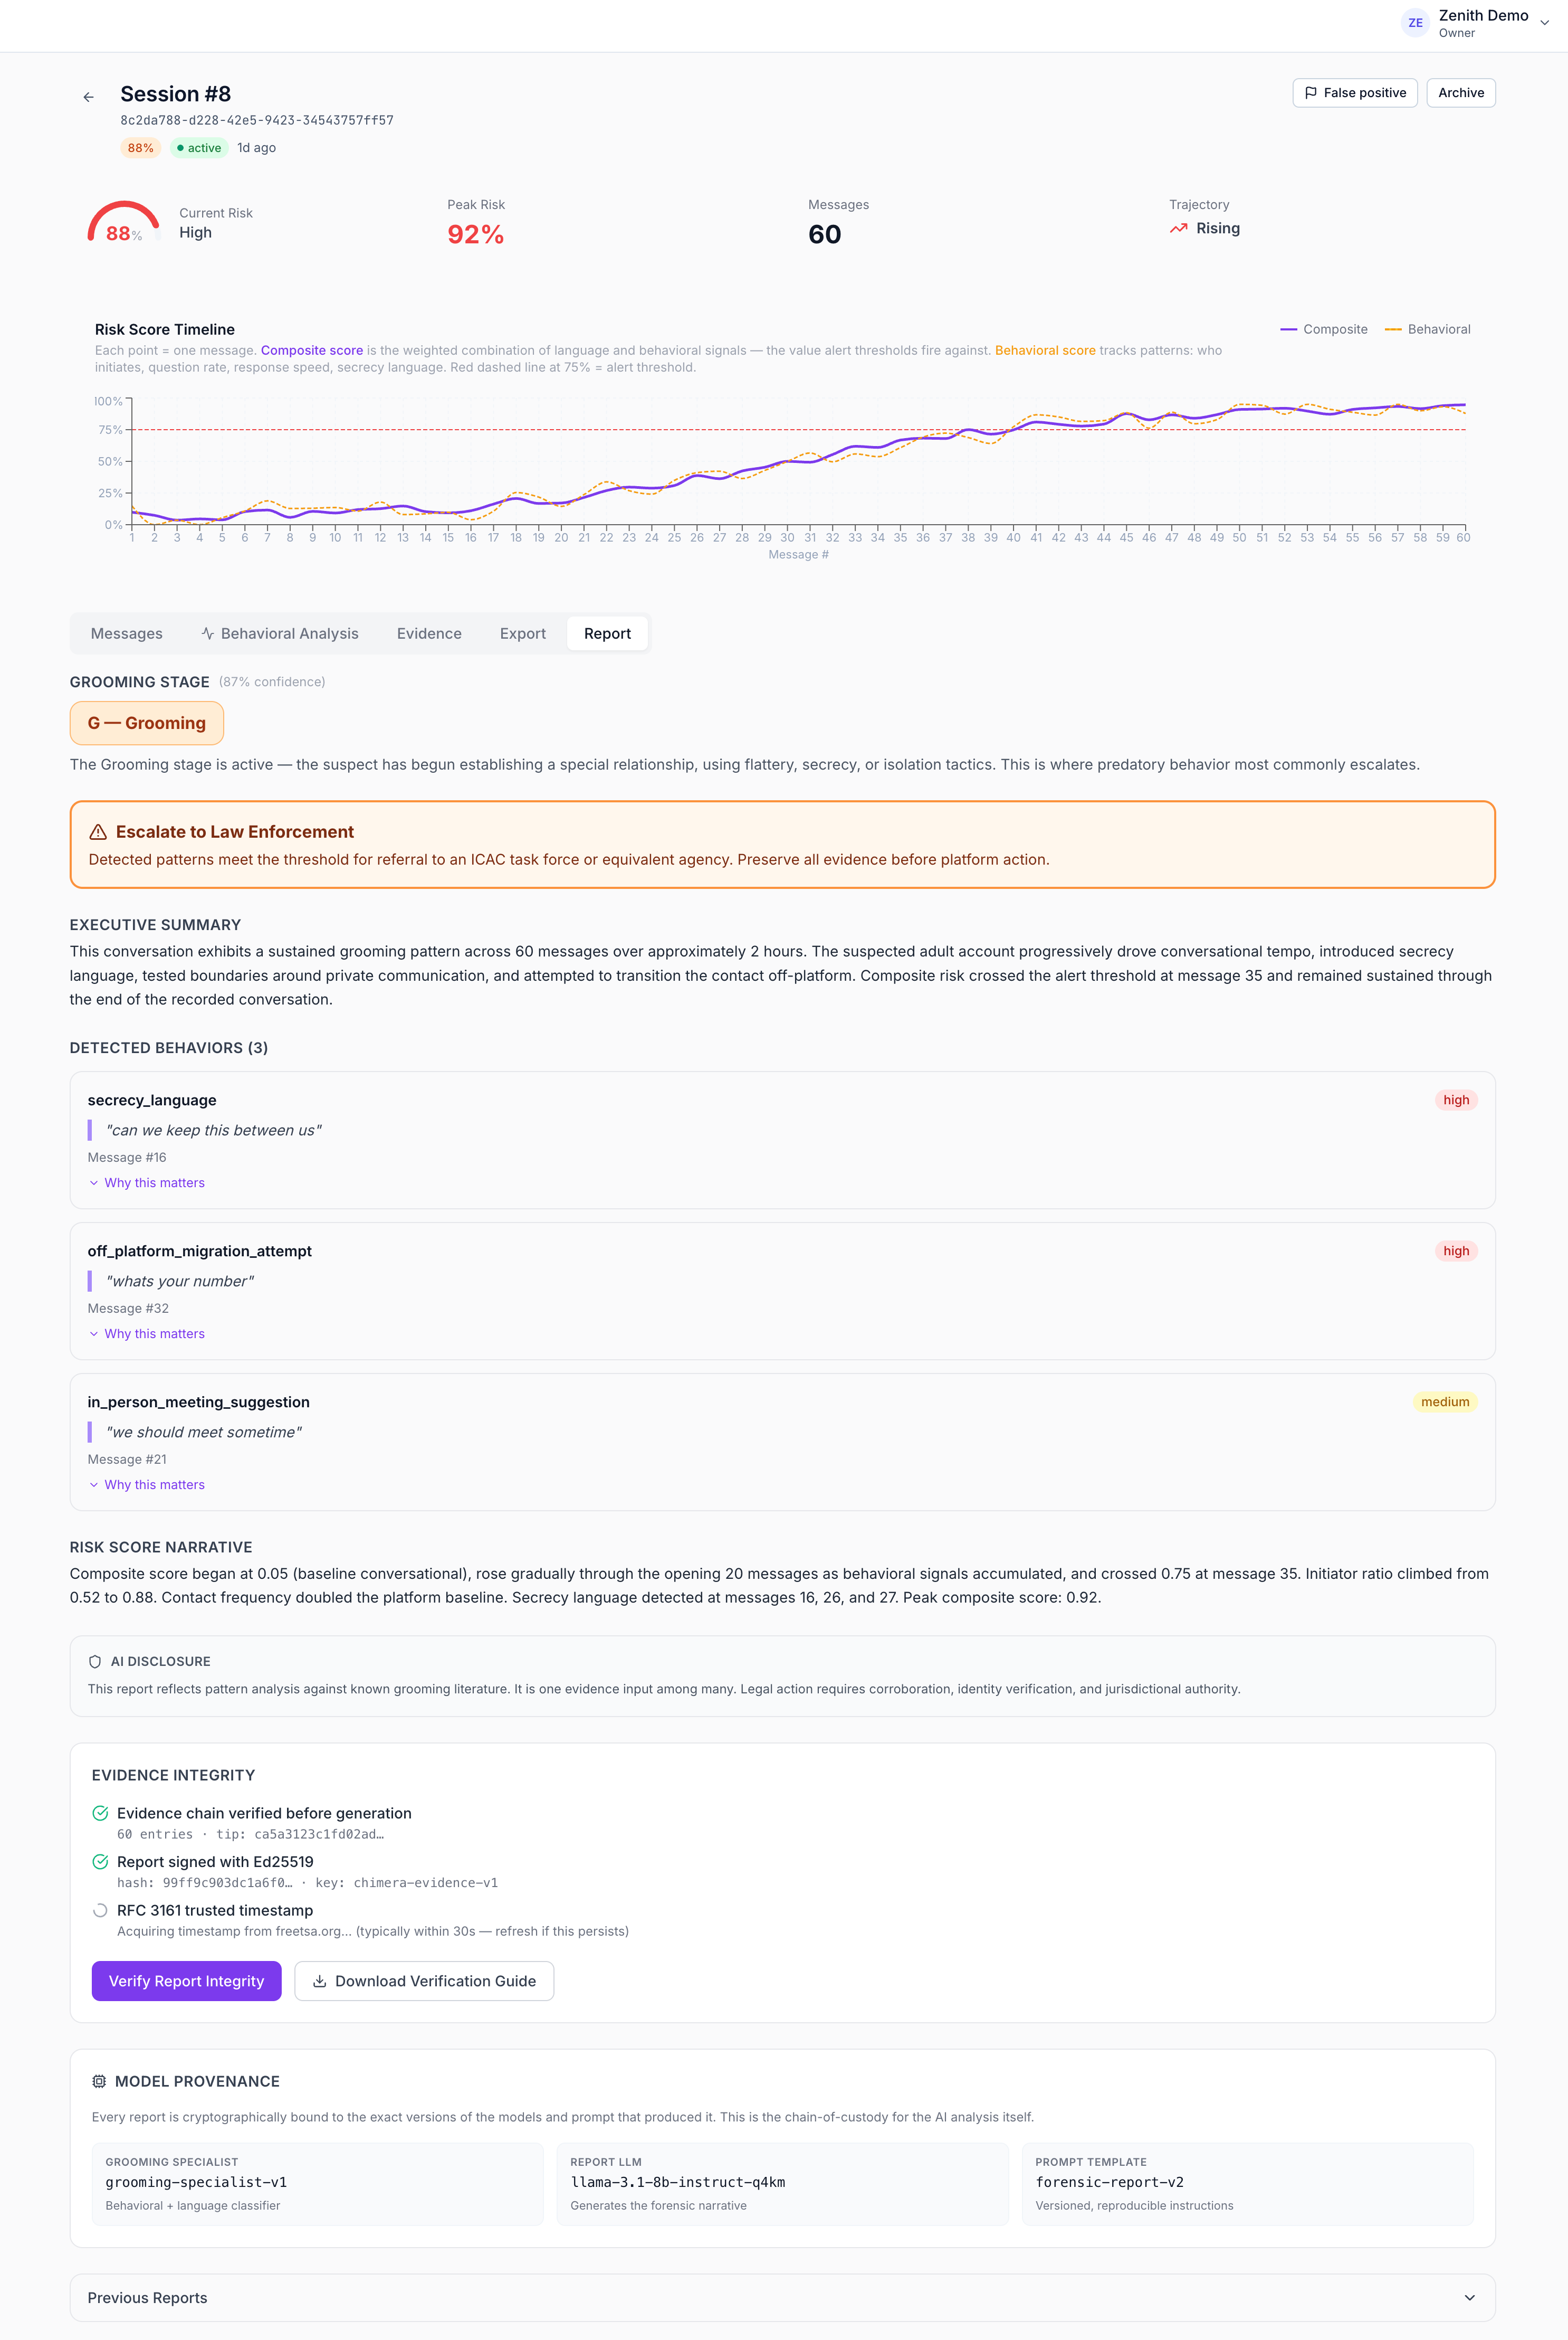The image size is (1568, 2340).
Task: Open the Export tab
Action: [x=522, y=632]
